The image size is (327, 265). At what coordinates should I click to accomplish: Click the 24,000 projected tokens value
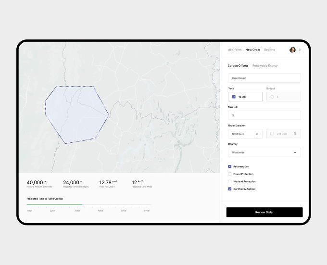coord(73,182)
